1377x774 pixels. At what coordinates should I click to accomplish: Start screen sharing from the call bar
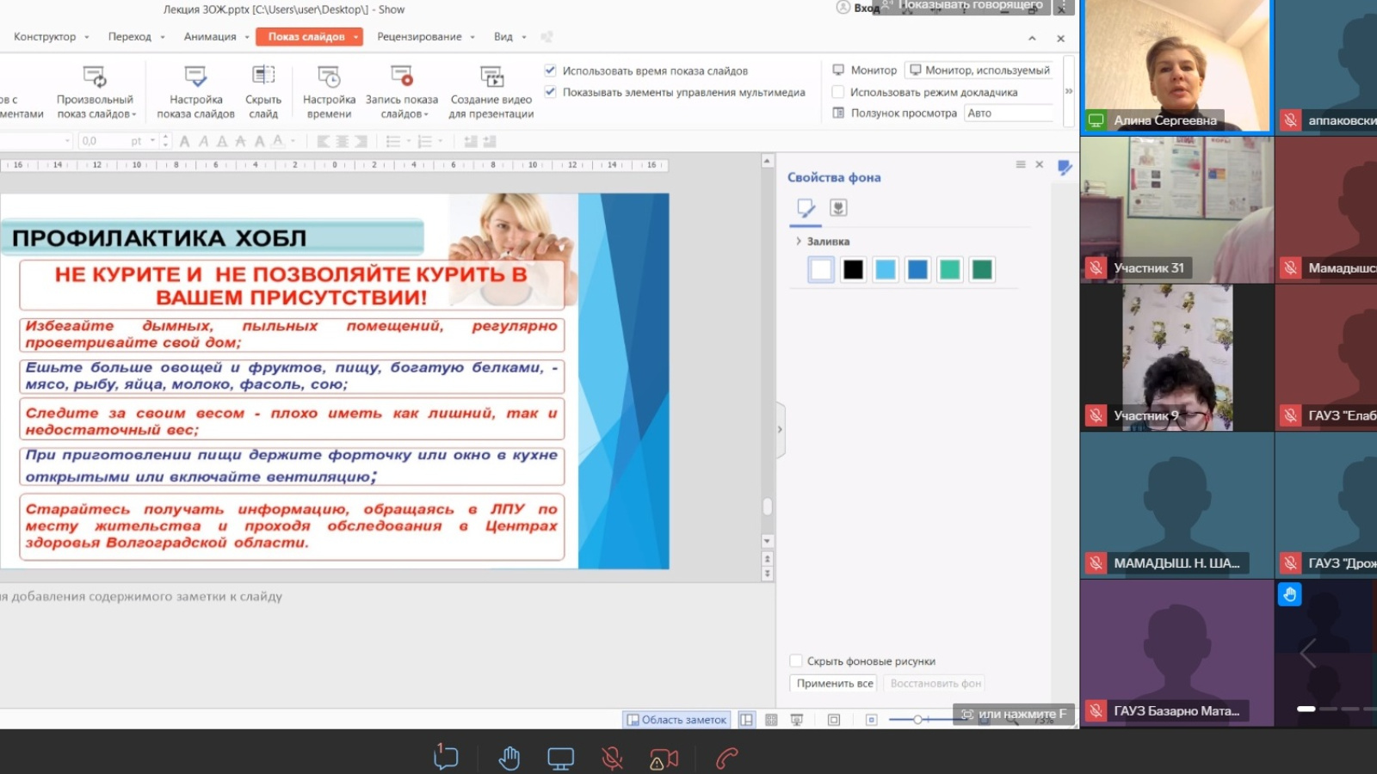pos(560,759)
